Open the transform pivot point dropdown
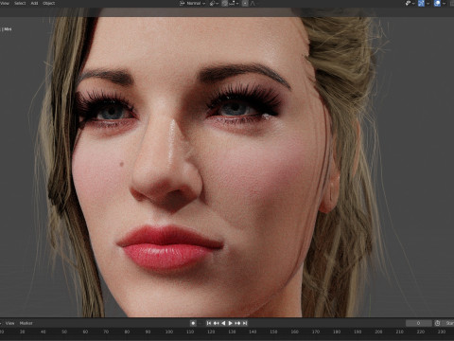The image size is (454, 341). pos(214,3)
